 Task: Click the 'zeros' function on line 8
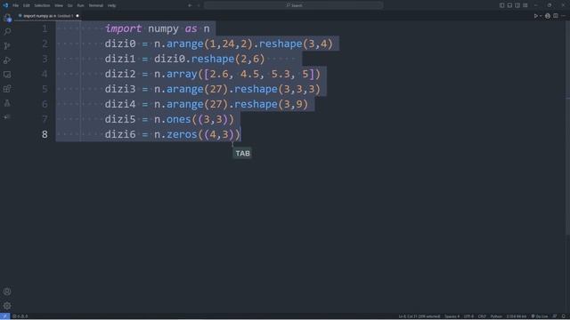coord(182,134)
